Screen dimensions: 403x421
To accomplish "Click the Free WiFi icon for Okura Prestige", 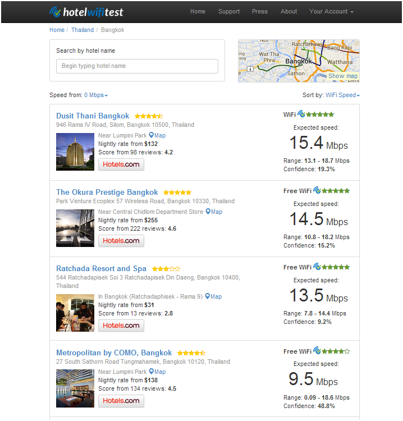I will coord(317,190).
